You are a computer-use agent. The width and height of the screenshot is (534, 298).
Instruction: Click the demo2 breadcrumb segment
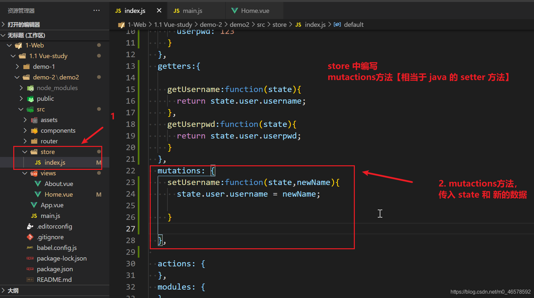(x=239, y=25)
